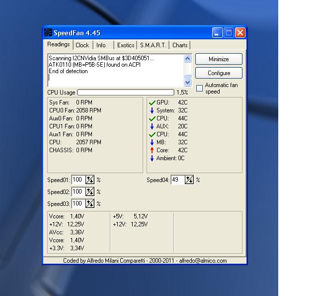Image resolution: width=318 pixels, height=296 pixels.
Task: Adjust Speed03 with its up/down spinner
Action: click(90, 203)
